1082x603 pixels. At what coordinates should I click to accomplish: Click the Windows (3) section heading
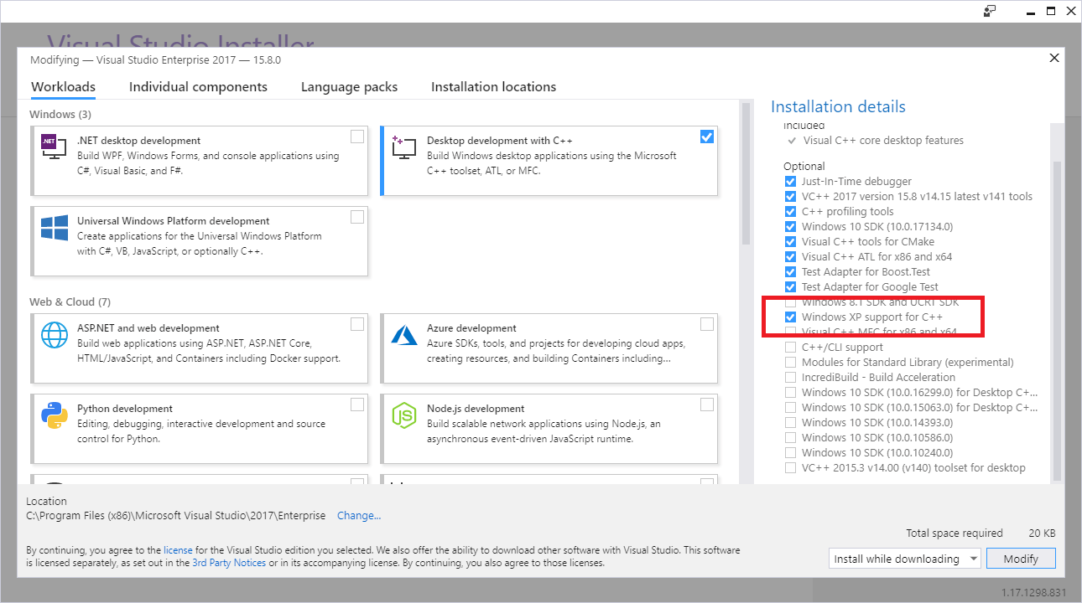point(60,114)
